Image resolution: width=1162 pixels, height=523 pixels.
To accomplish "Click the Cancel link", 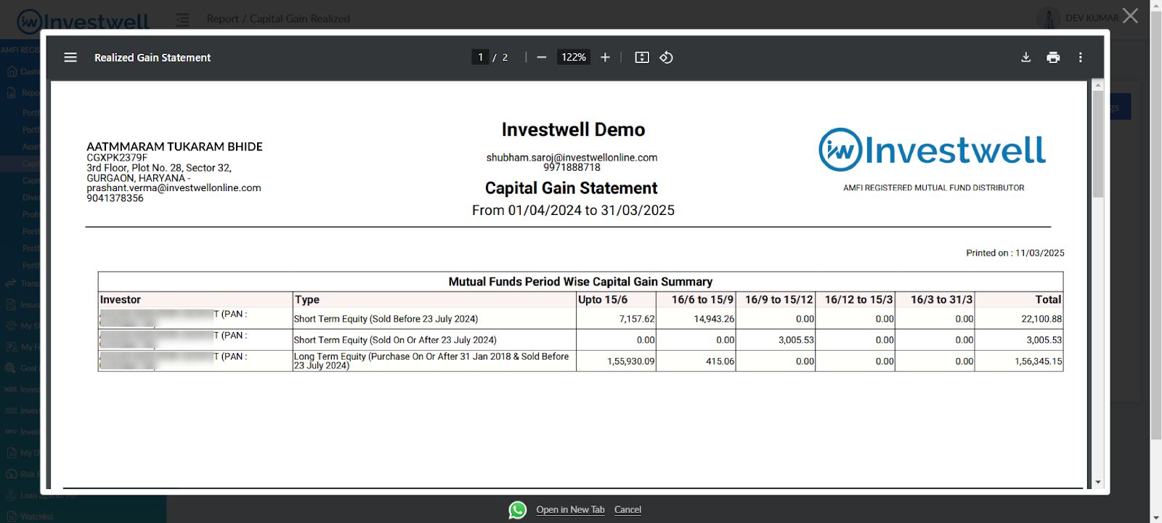I will pos(627,510).
